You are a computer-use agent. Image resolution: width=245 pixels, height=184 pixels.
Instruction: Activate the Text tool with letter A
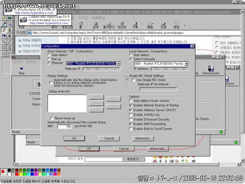click(x=10, y=36)
